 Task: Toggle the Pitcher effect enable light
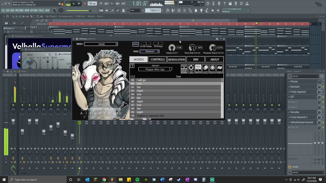click(x=323, y=82)
